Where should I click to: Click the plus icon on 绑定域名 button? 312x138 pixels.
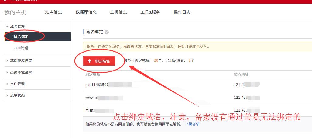pyautogui.click(x=90, y=61)
